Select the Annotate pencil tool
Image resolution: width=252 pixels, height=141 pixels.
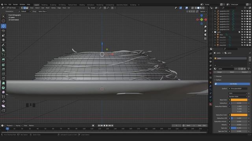4,45
